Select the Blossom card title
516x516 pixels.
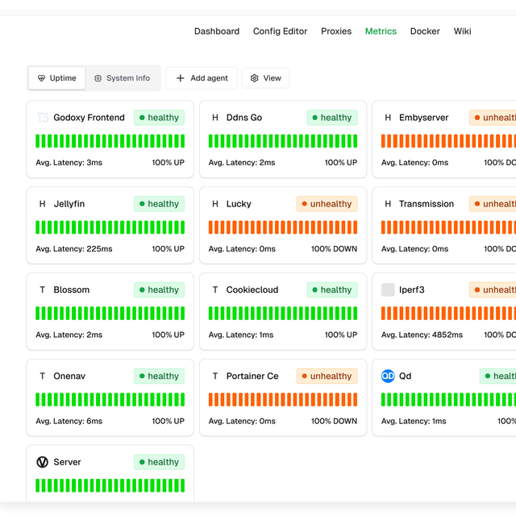click(x=72, y=289)
